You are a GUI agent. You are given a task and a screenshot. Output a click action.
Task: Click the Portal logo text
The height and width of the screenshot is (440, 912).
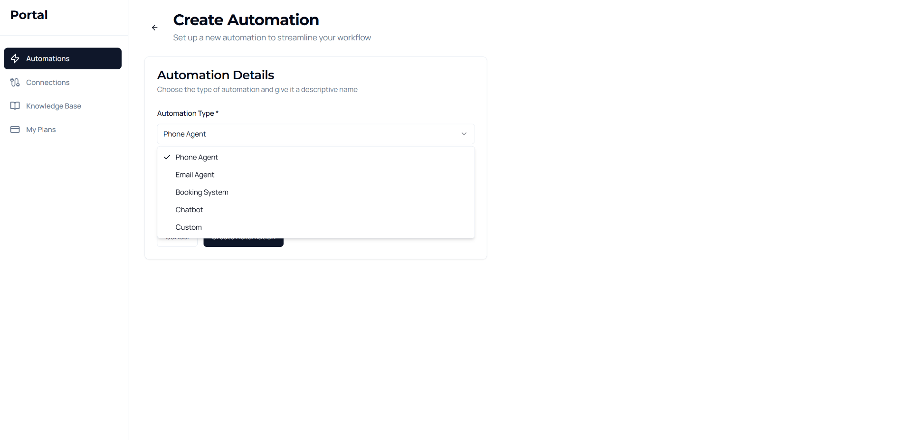tap(29, 15)
